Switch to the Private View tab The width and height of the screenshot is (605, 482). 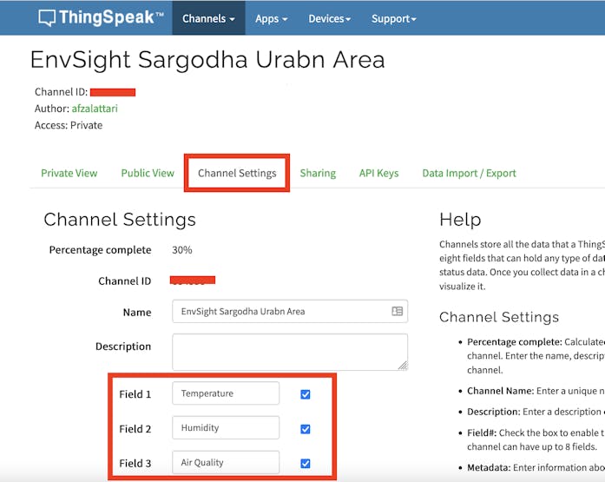tap(69, 174)
